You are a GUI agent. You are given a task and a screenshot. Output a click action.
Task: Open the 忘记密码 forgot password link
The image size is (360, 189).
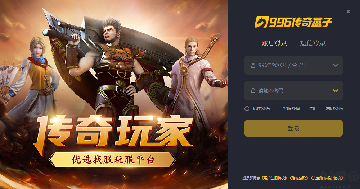[334, 109]
